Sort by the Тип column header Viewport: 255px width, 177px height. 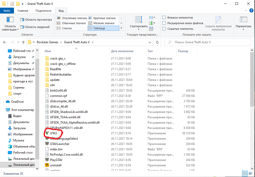[150, 51]
